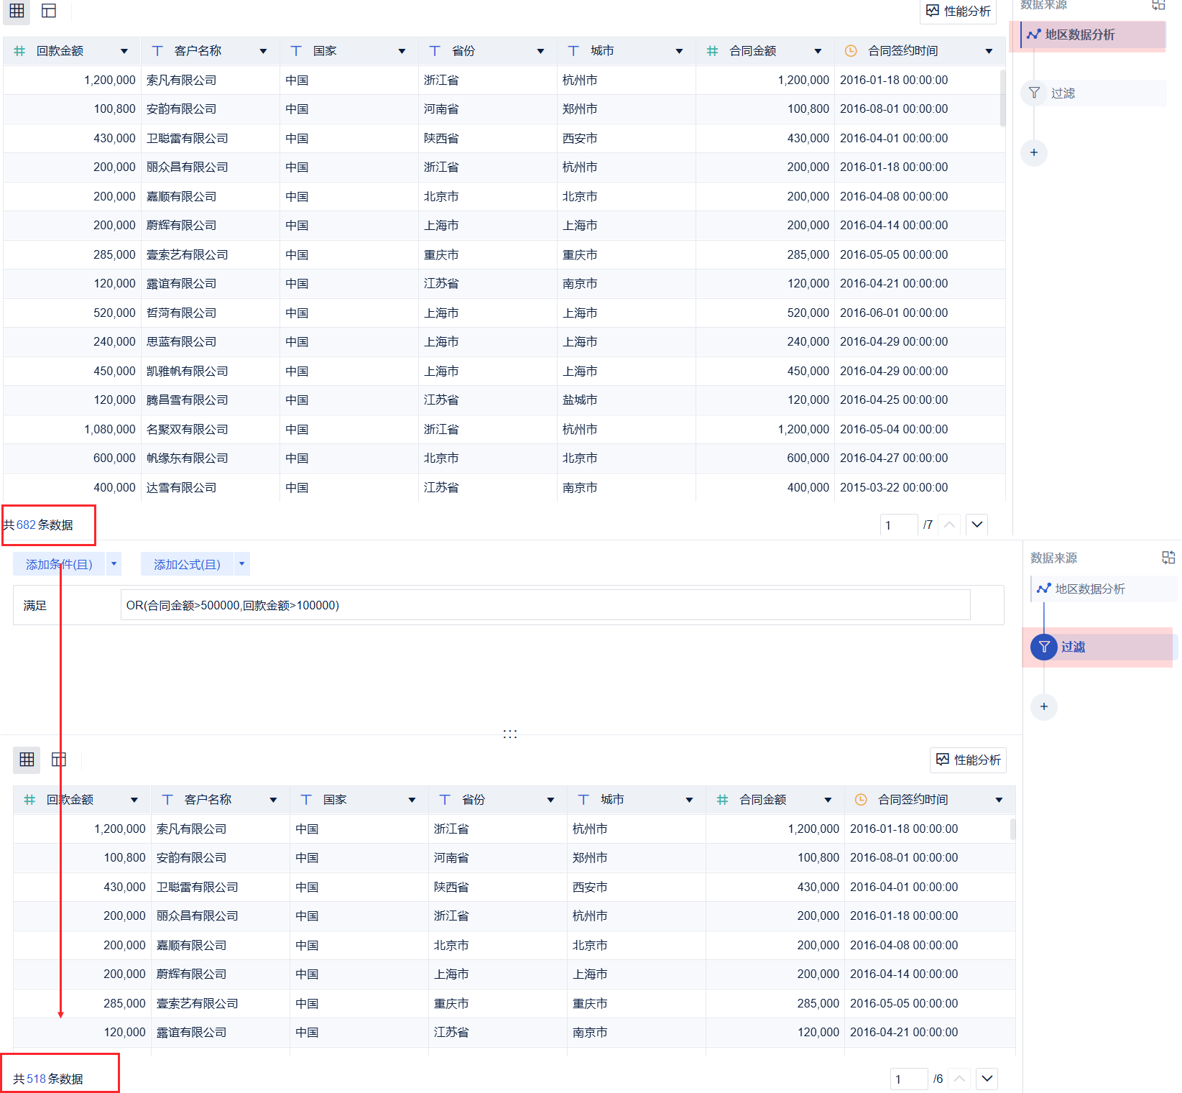Viewport: 1182px width, 1093px height.
Task: Expand the 添加公式(且) dropdown arrow
Action: click(242, 564)
